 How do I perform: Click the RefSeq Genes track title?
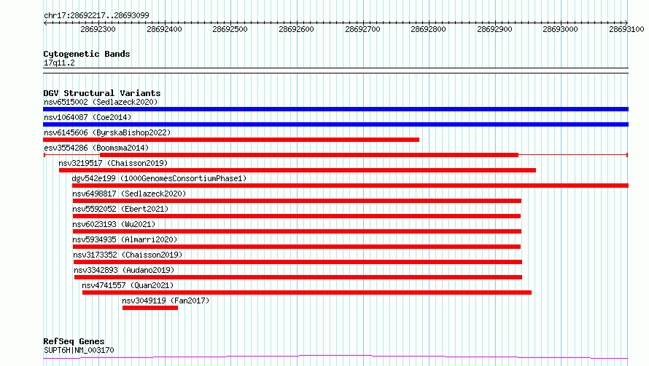tap(74, 342)
